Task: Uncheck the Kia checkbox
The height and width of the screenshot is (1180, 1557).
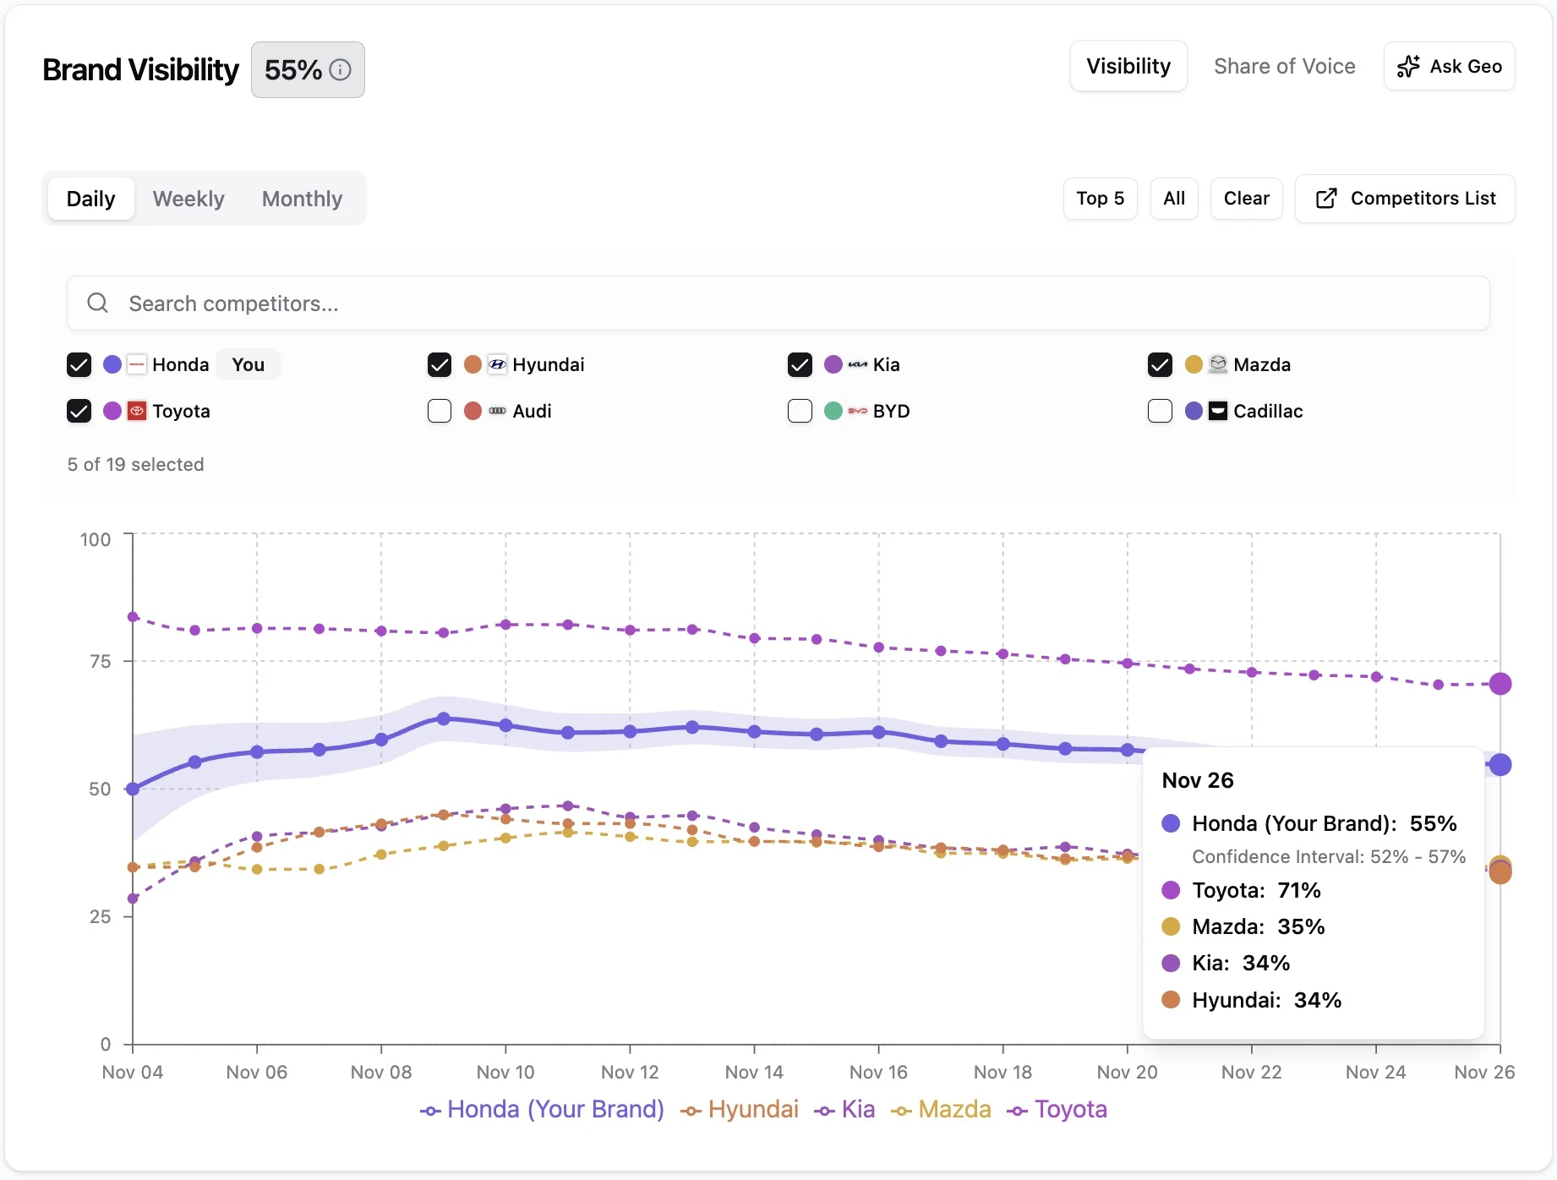Action: [x=800, y=364]
